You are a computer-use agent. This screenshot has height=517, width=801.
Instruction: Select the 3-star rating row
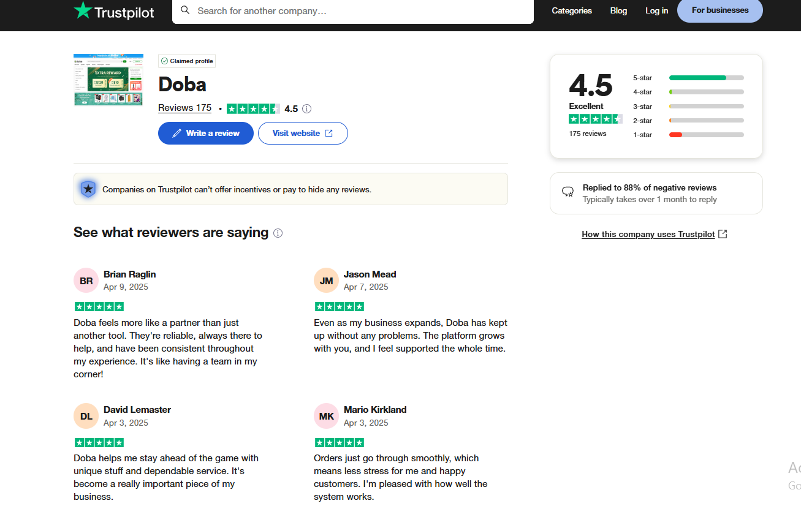pos(688,107)
